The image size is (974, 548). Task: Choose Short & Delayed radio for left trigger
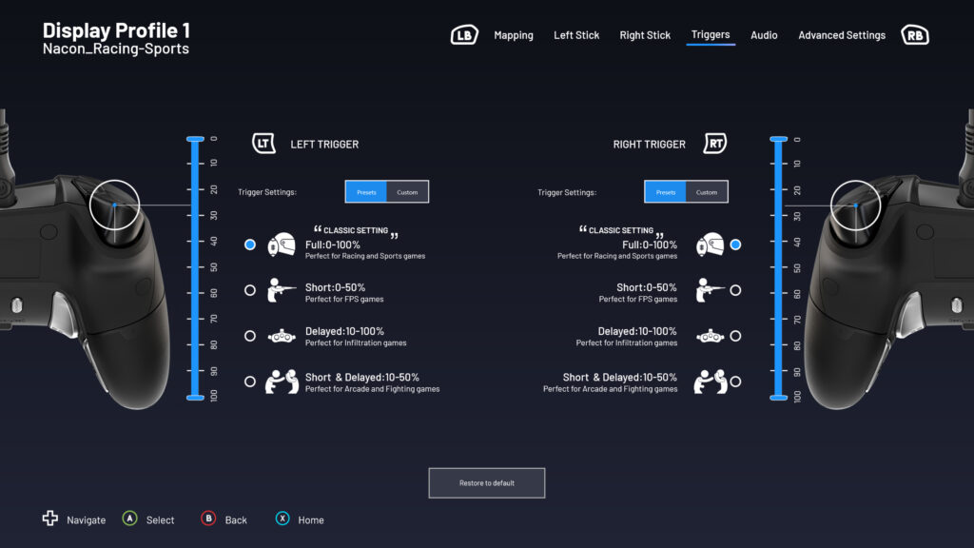(x=250, y=382)
